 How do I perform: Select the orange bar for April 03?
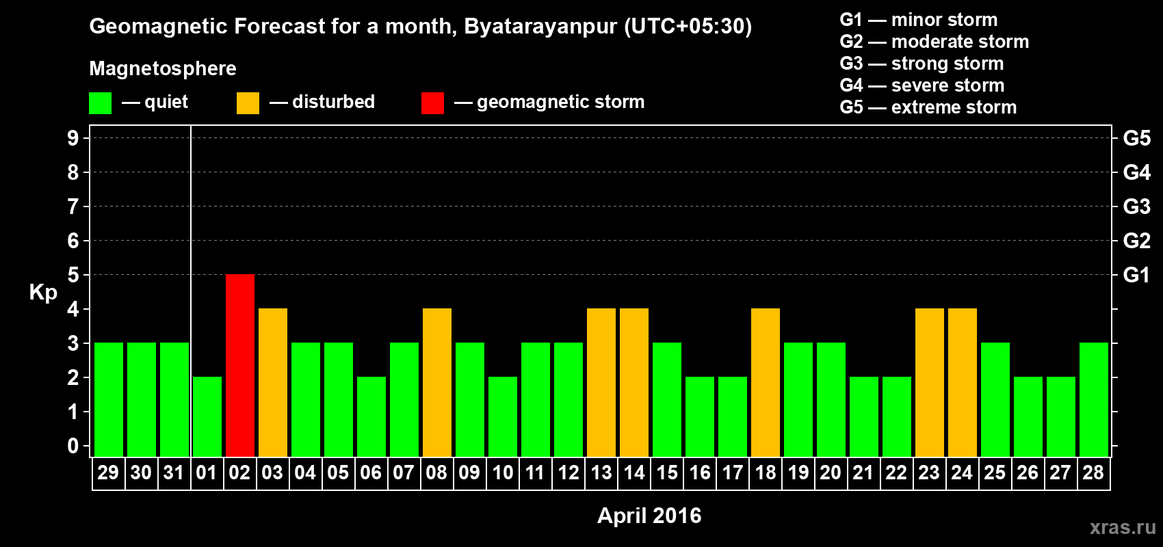click(x=273, y=382)
